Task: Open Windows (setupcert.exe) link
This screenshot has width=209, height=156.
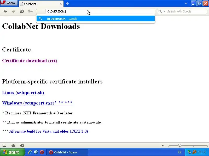Action: 37,103
